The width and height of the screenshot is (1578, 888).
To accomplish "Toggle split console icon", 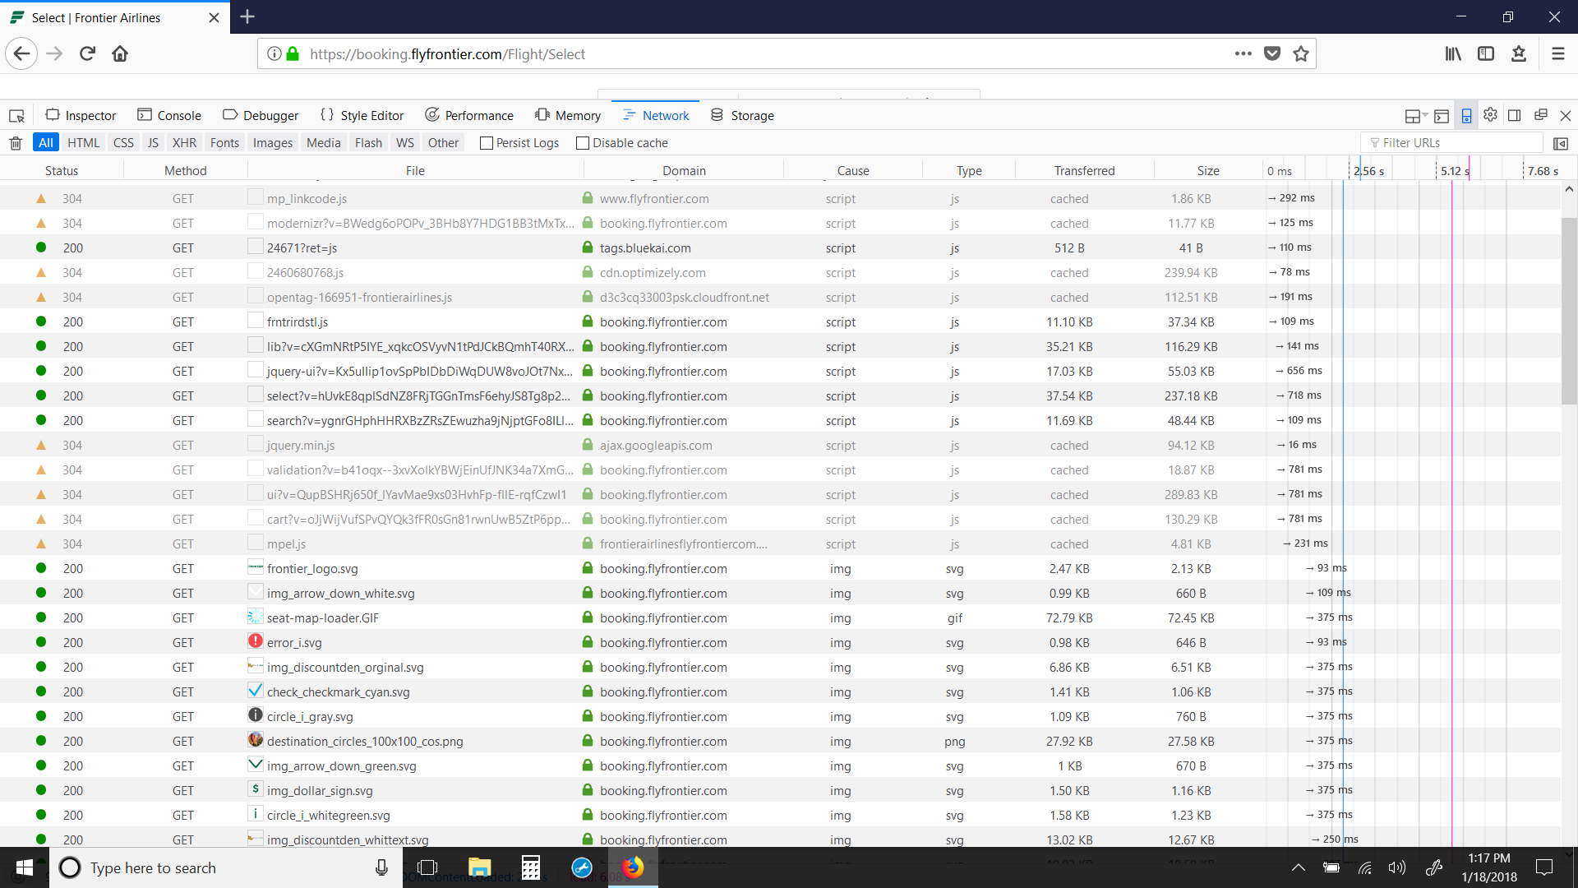I will point(1442,116).
